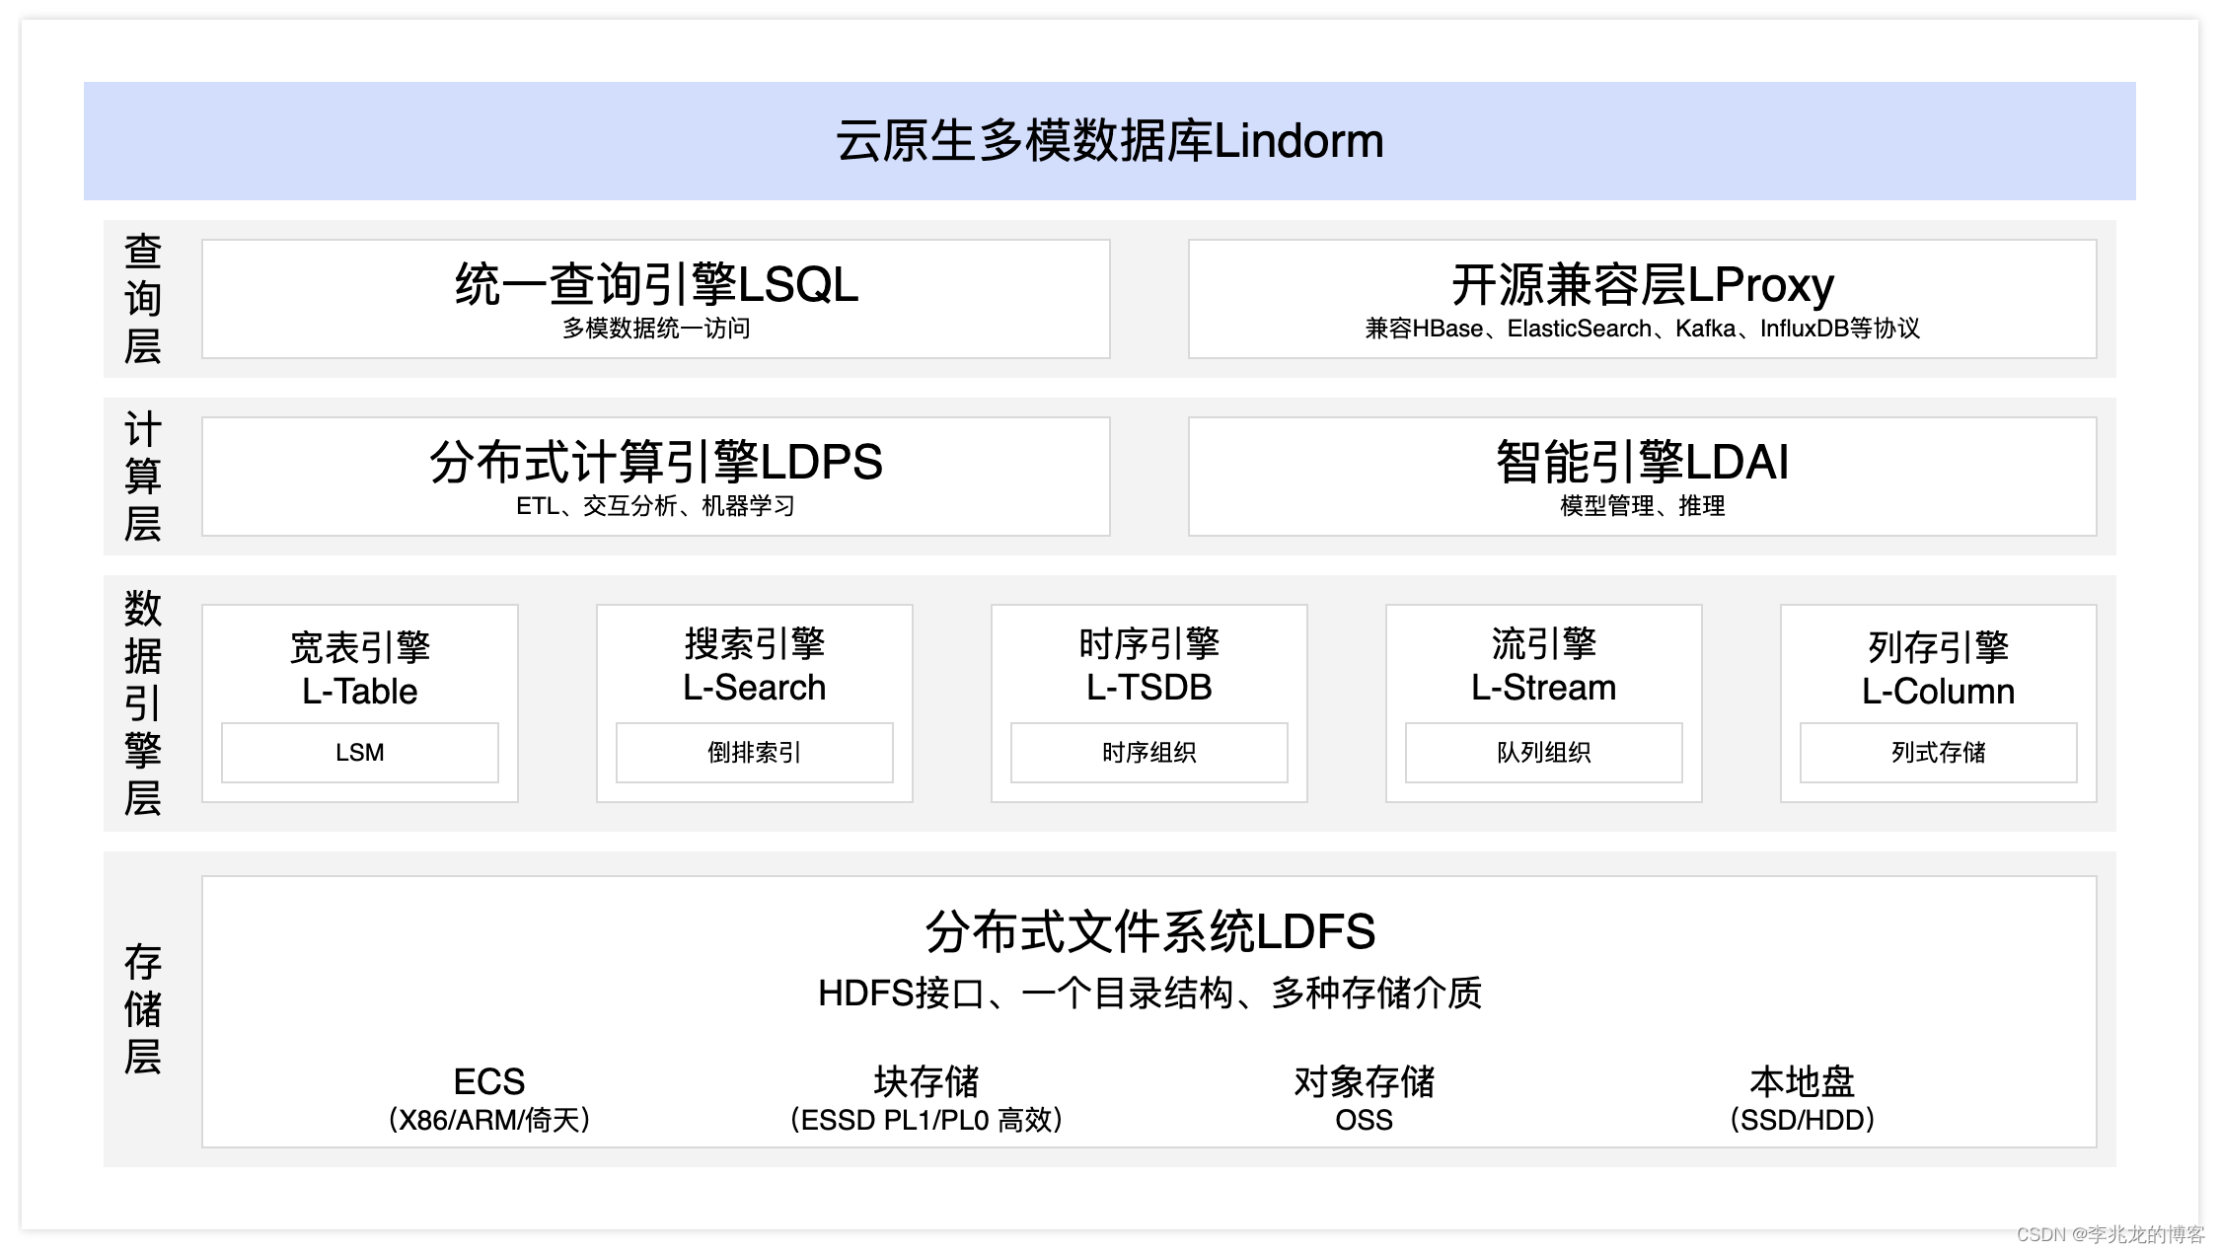Select the 开源兼容层LProxy box
This screenshot has width=2220, height=1253.
coord(1643,299)
